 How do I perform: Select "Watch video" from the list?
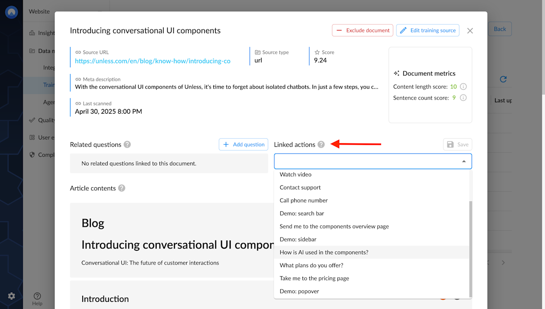point(296,174)
